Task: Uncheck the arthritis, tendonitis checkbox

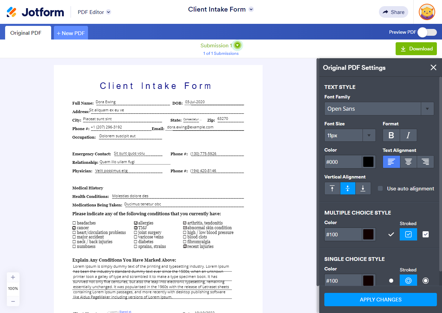Action: coord(185,223)
